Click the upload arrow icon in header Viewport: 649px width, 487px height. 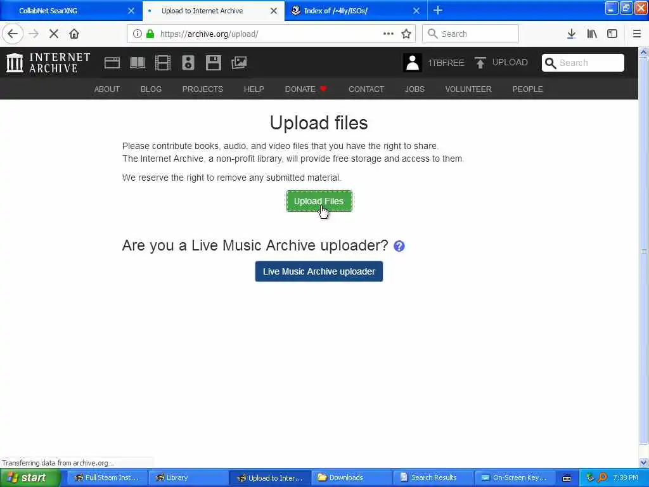tap(480, 63)
